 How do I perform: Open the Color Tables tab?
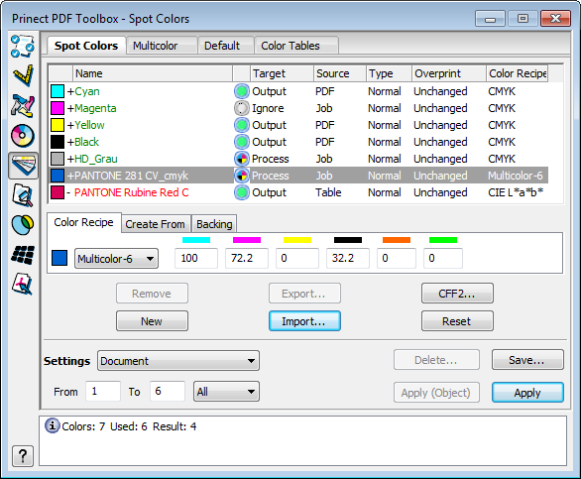(x=296, y=46)
